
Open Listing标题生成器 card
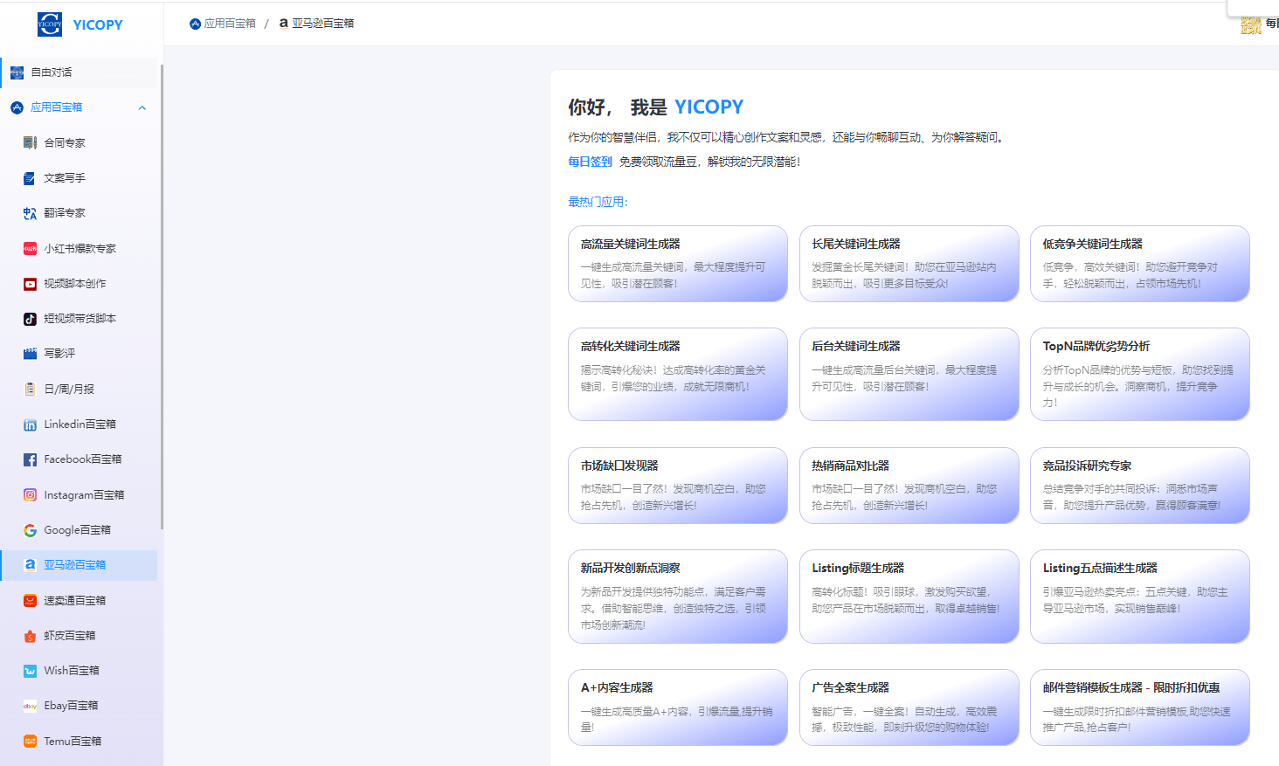909,597
